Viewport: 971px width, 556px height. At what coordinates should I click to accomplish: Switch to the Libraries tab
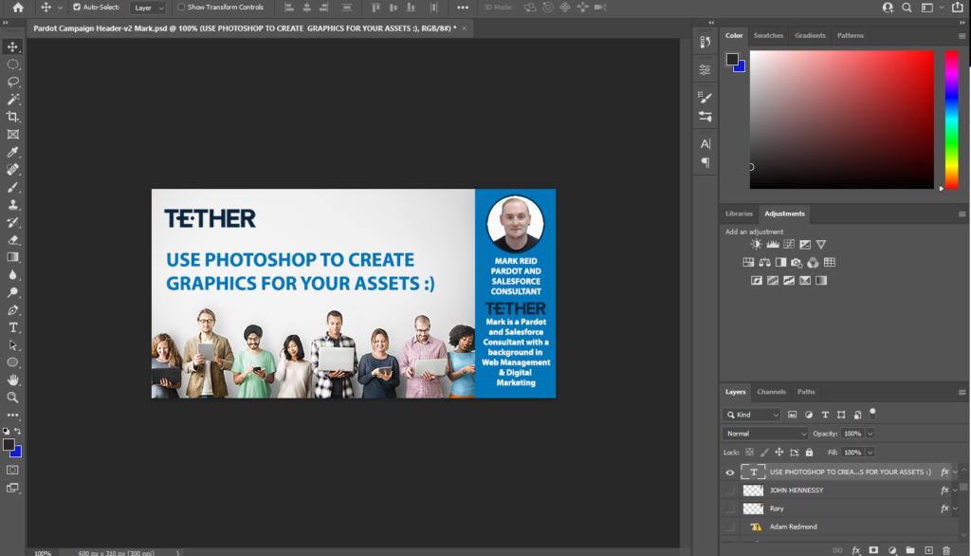[x=739, y=213]
